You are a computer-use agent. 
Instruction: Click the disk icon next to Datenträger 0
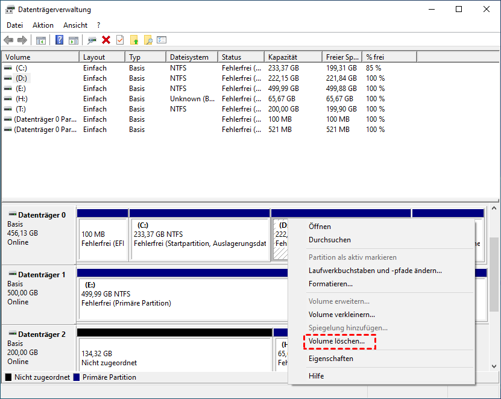coord(13,214)
